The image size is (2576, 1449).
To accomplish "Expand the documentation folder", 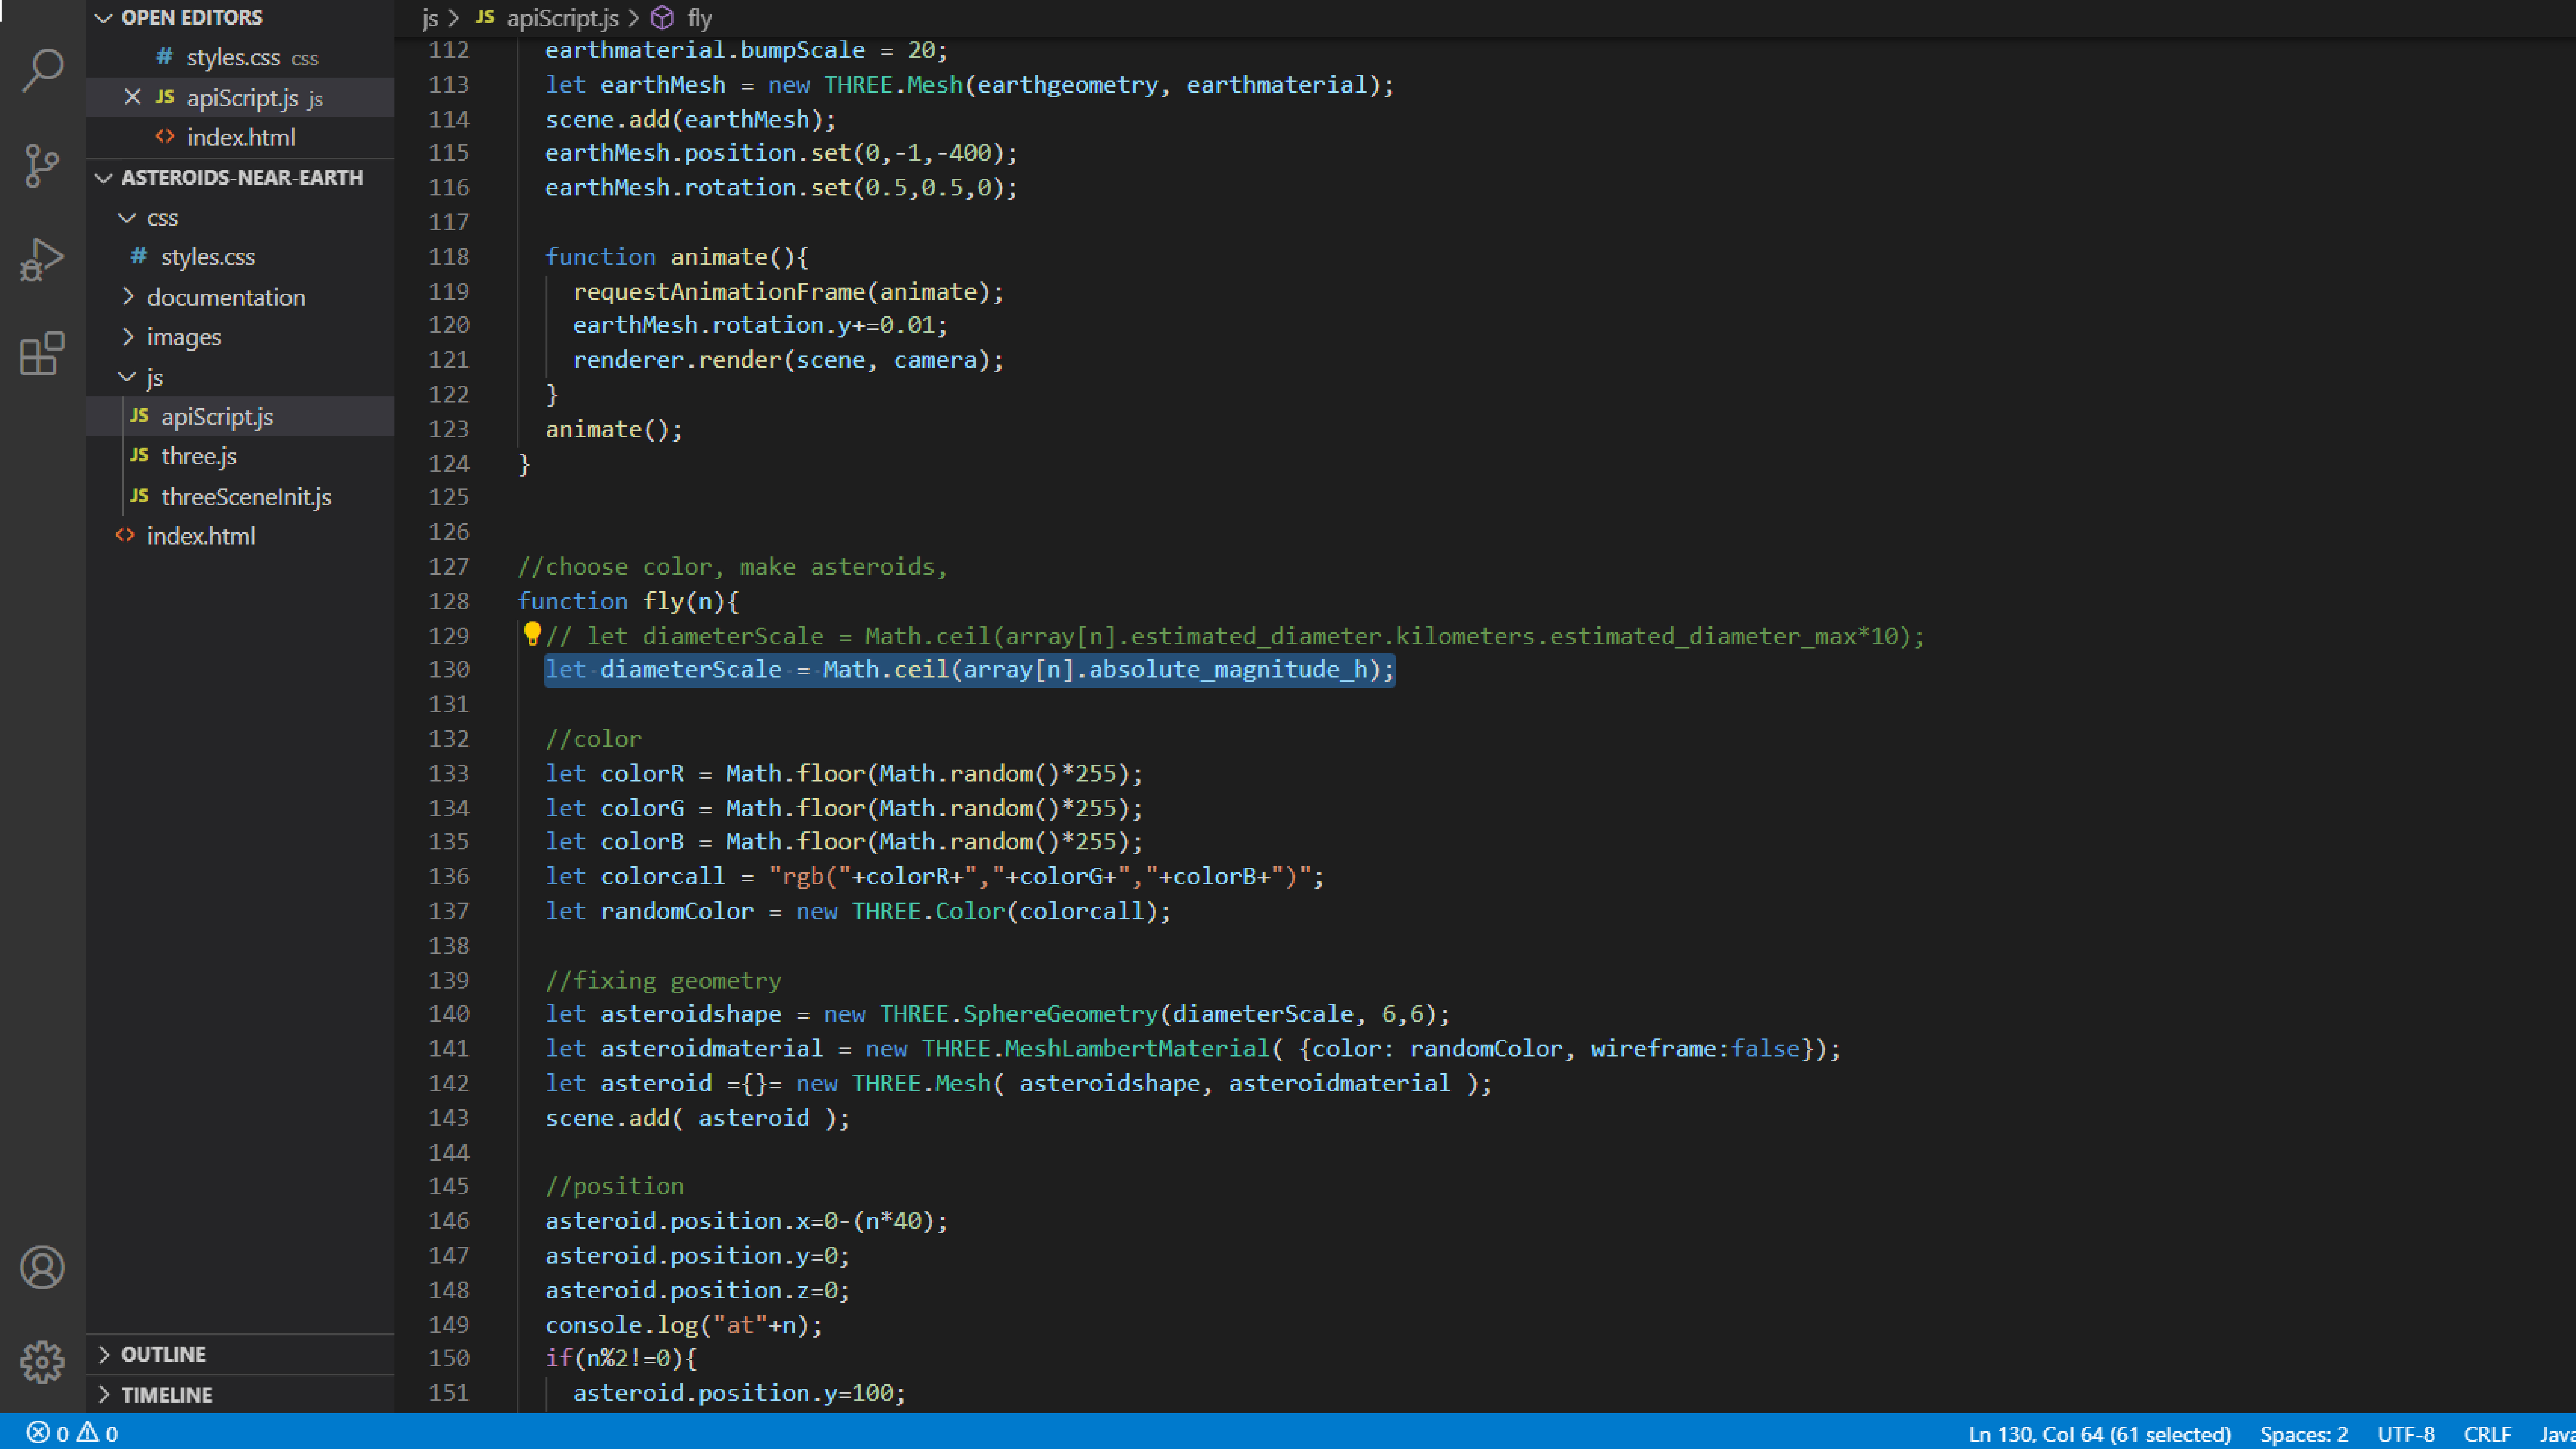I will tap(226, 297).
